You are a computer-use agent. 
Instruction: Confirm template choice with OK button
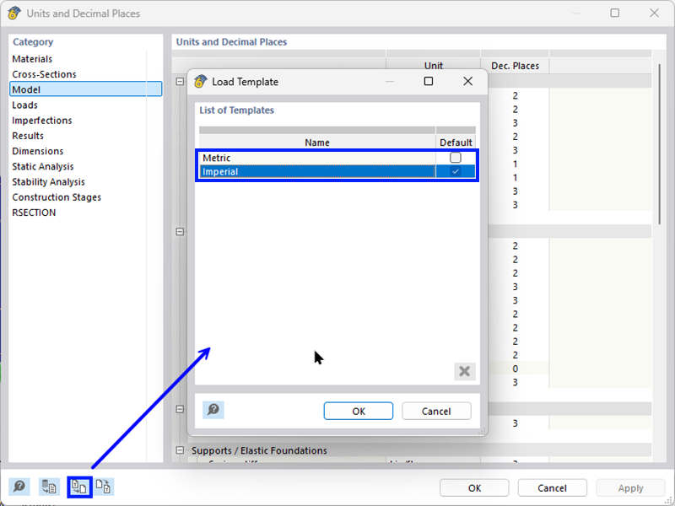[x=358, y=411]
